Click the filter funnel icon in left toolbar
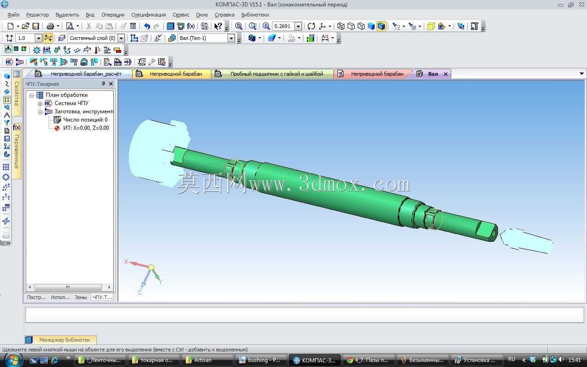Image resolution: width=587 pixels, height=367 pixels. [6, 123]
